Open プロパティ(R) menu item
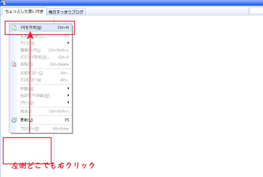Viewport: 263px width, 177px height. (41, 129)
